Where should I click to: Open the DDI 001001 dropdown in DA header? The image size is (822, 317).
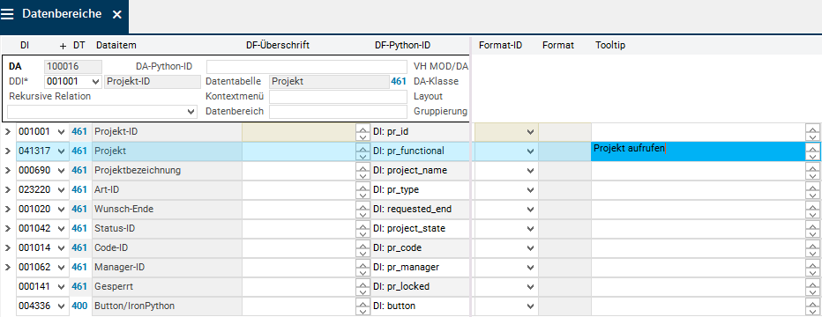click(95, 82)
